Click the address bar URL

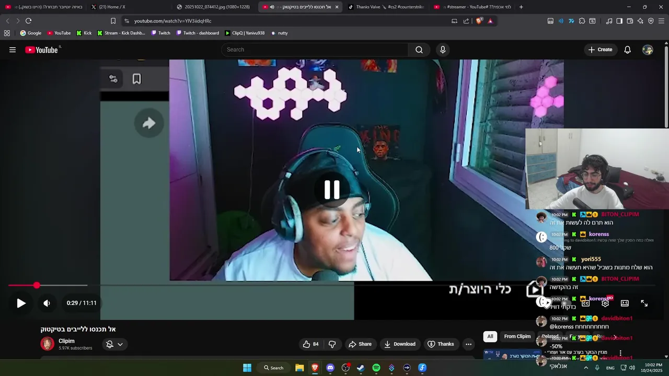pyautogui.click(x=172, y=21)
